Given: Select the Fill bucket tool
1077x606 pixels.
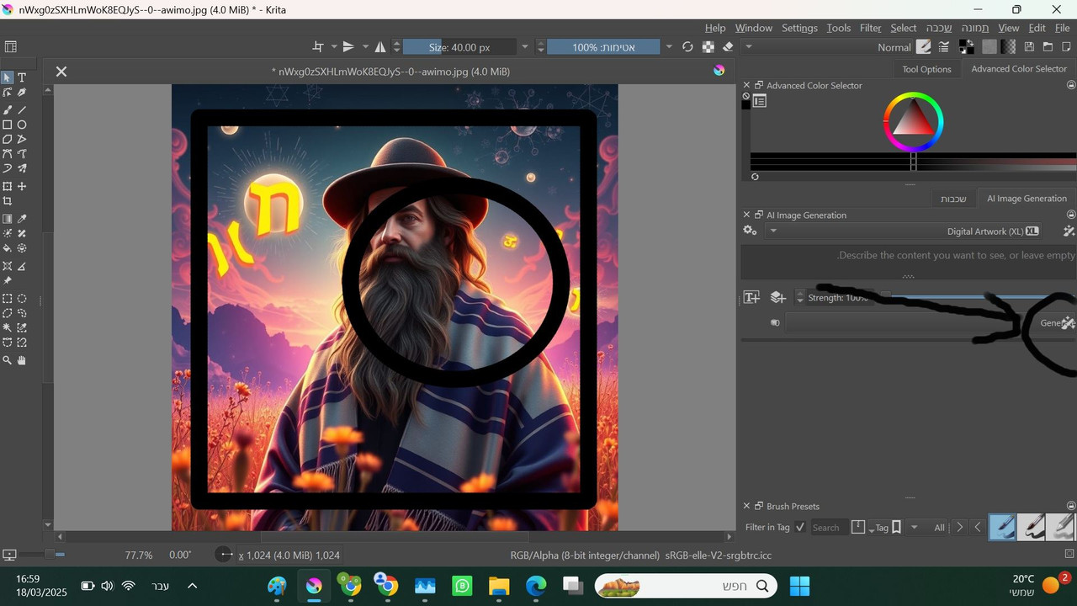Looking at the screenshot, I should pos(8,248).
